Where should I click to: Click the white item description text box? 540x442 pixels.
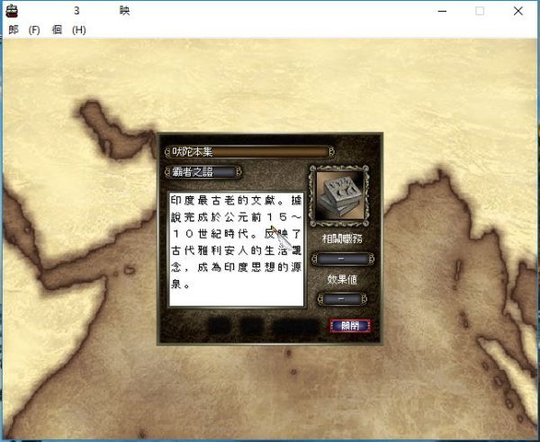(235, 248)
